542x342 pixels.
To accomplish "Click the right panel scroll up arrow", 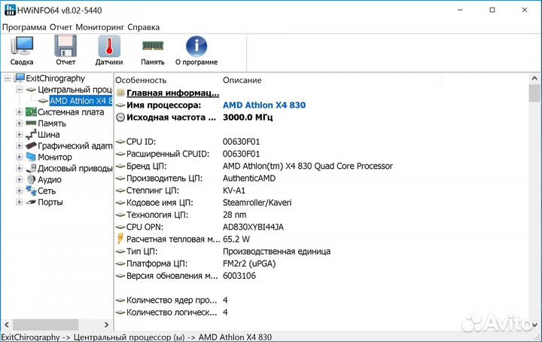I will point(534,78).
